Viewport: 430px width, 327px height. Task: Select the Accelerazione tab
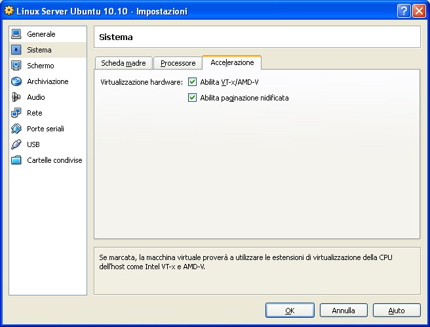[x=232, y=62]
